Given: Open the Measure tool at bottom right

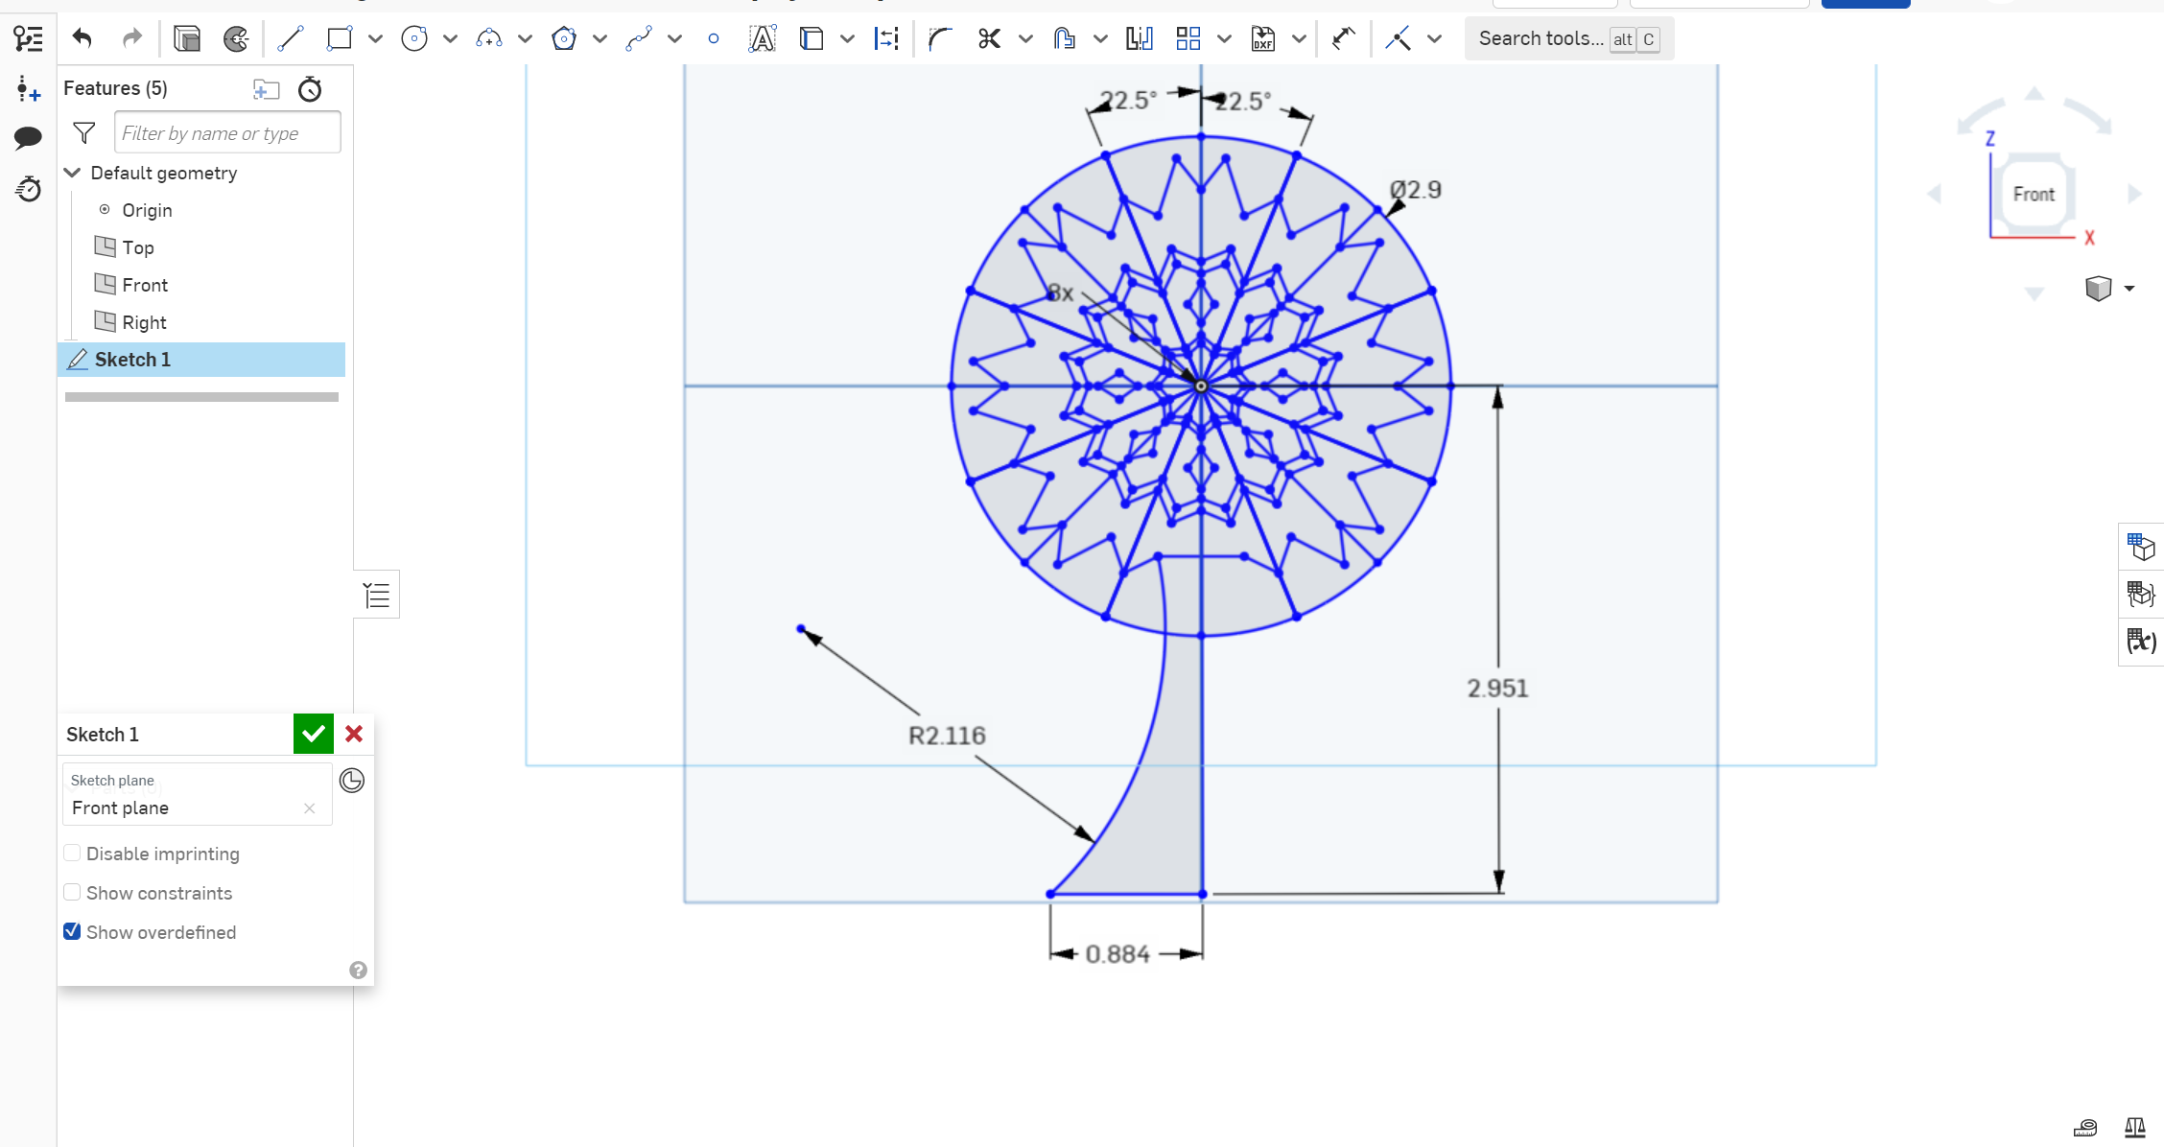Looking at the screenshot, I should 2085,1127.
